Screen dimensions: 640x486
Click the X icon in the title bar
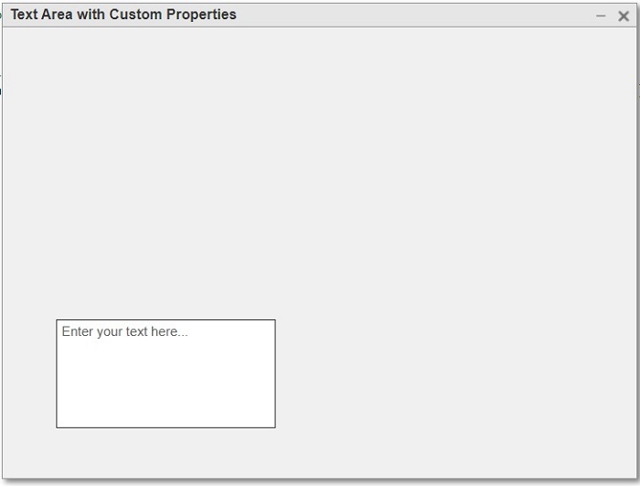tap(624, 16)
